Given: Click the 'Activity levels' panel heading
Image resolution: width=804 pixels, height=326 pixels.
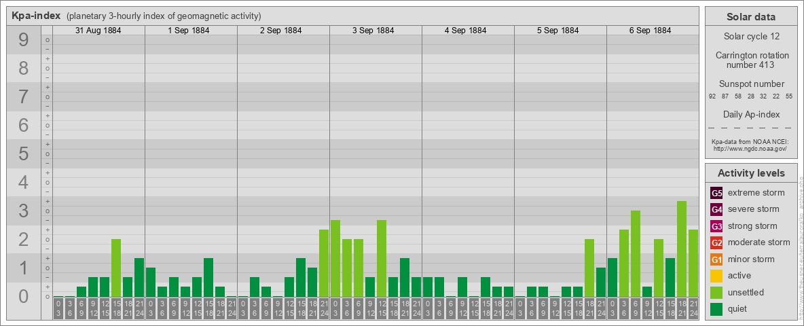Looking at the screenshot, I should point(751,173).
